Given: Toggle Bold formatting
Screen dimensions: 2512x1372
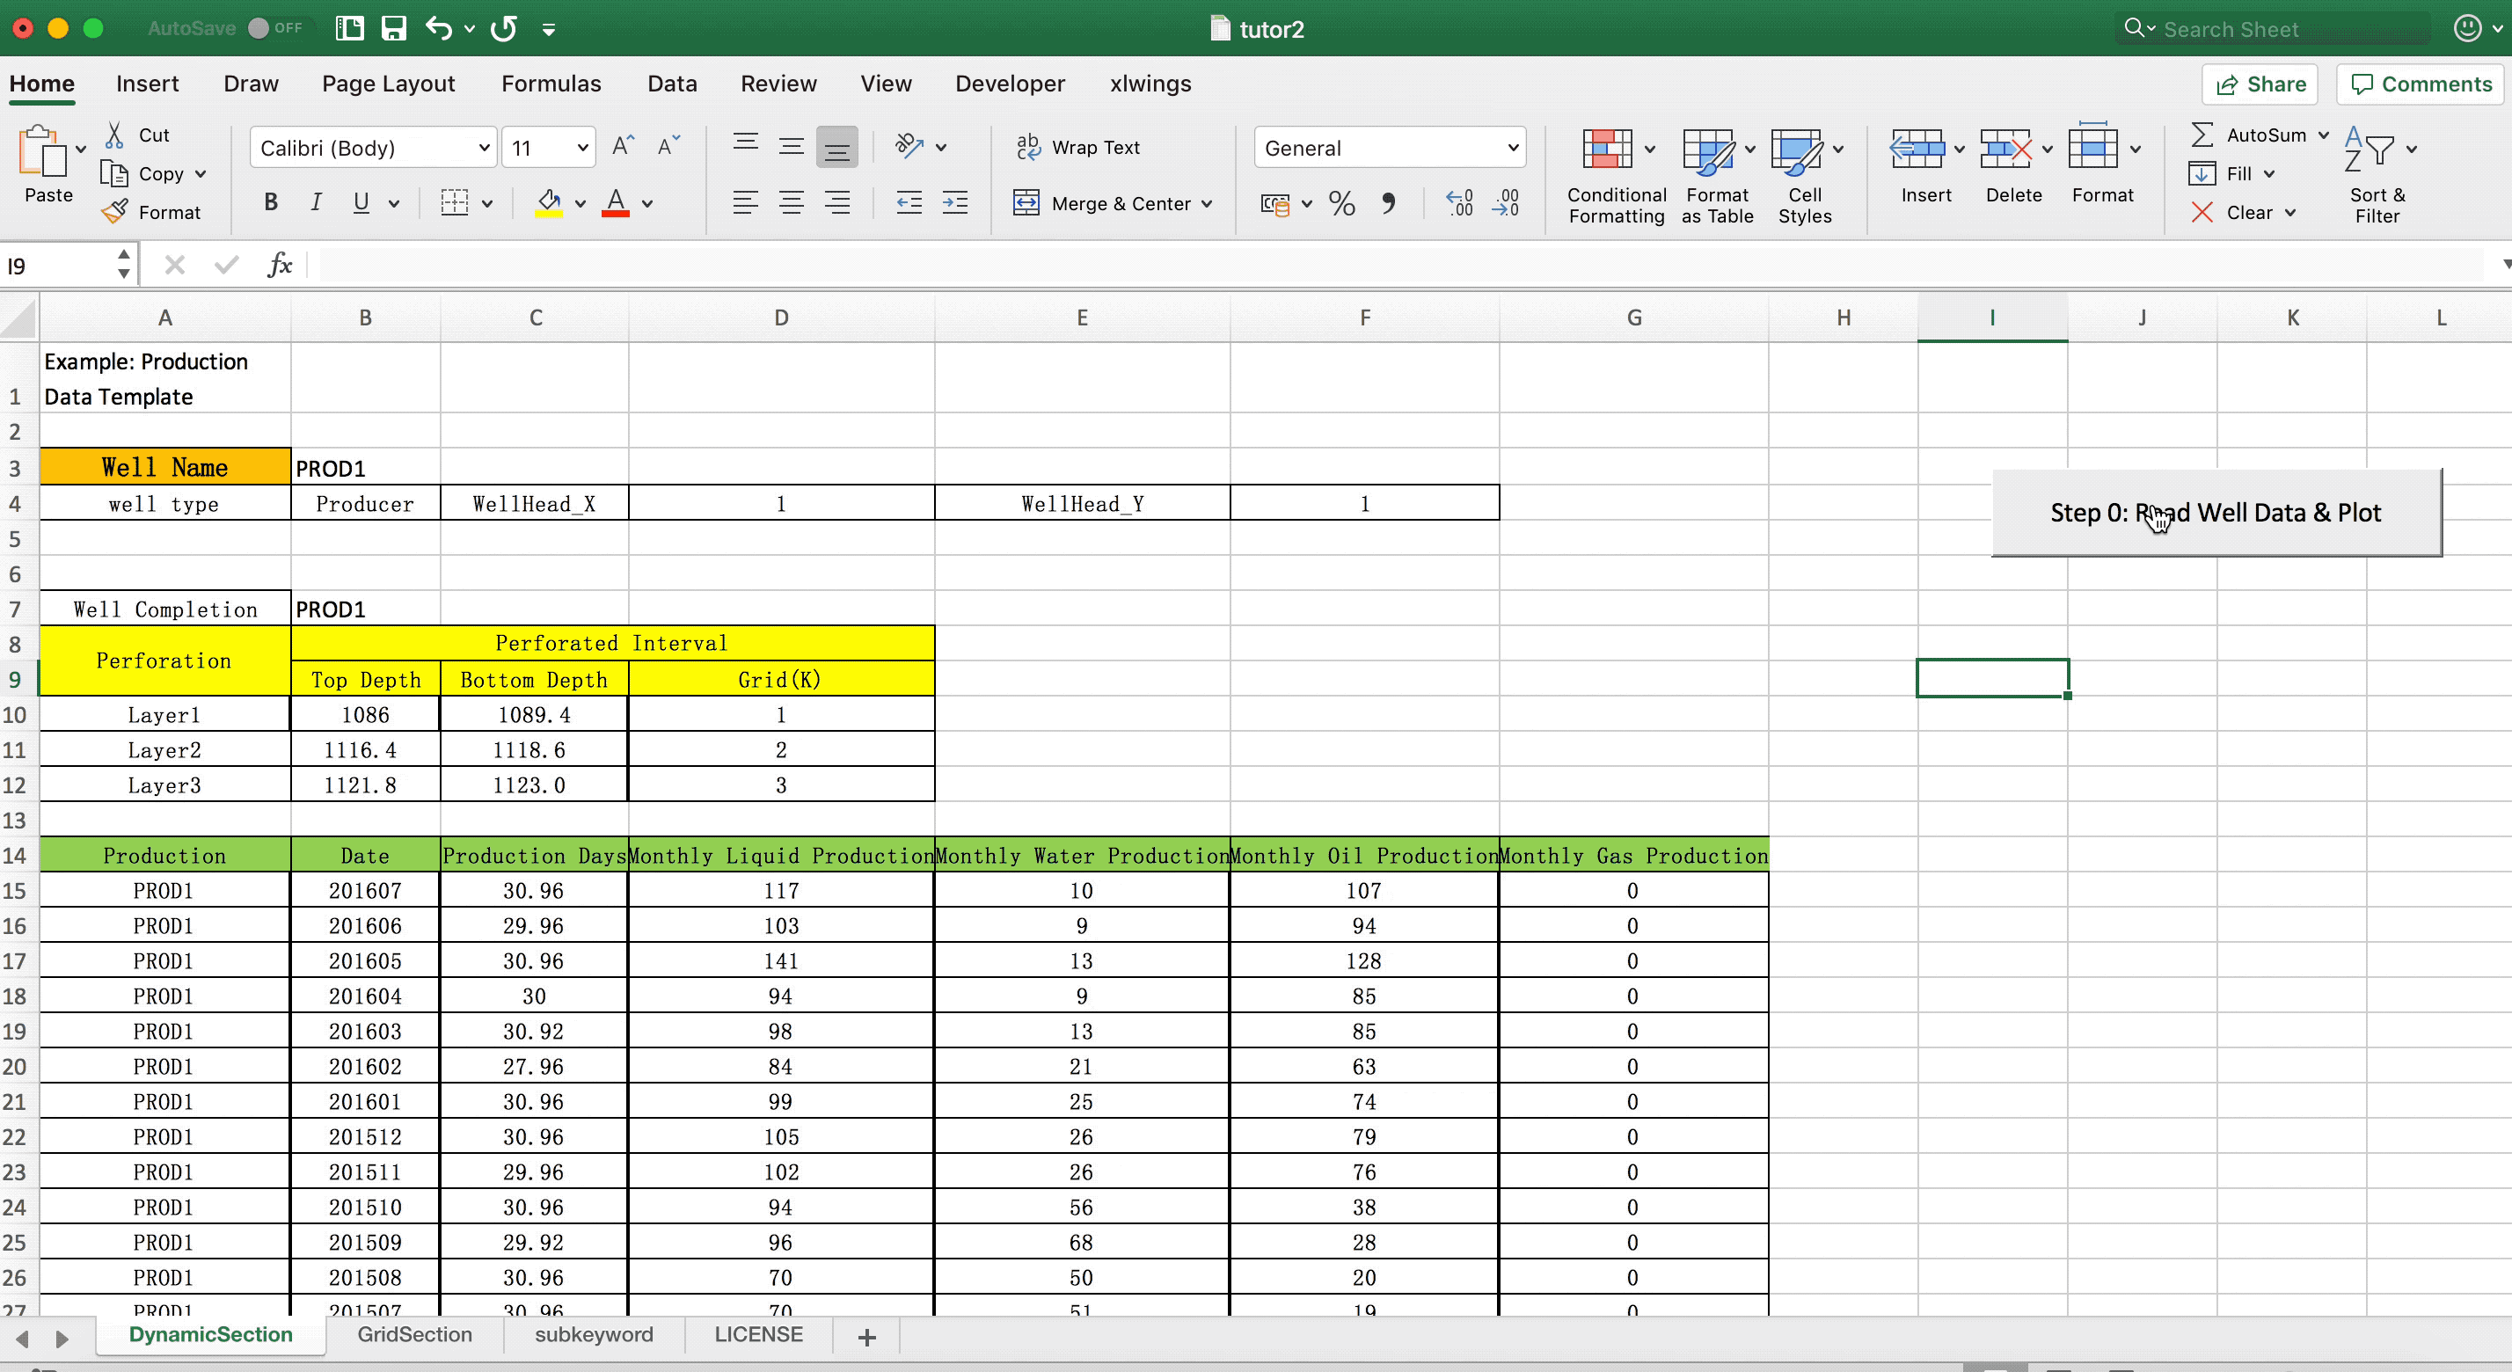Looking at the screenshot, I should (x=271, y=203).
